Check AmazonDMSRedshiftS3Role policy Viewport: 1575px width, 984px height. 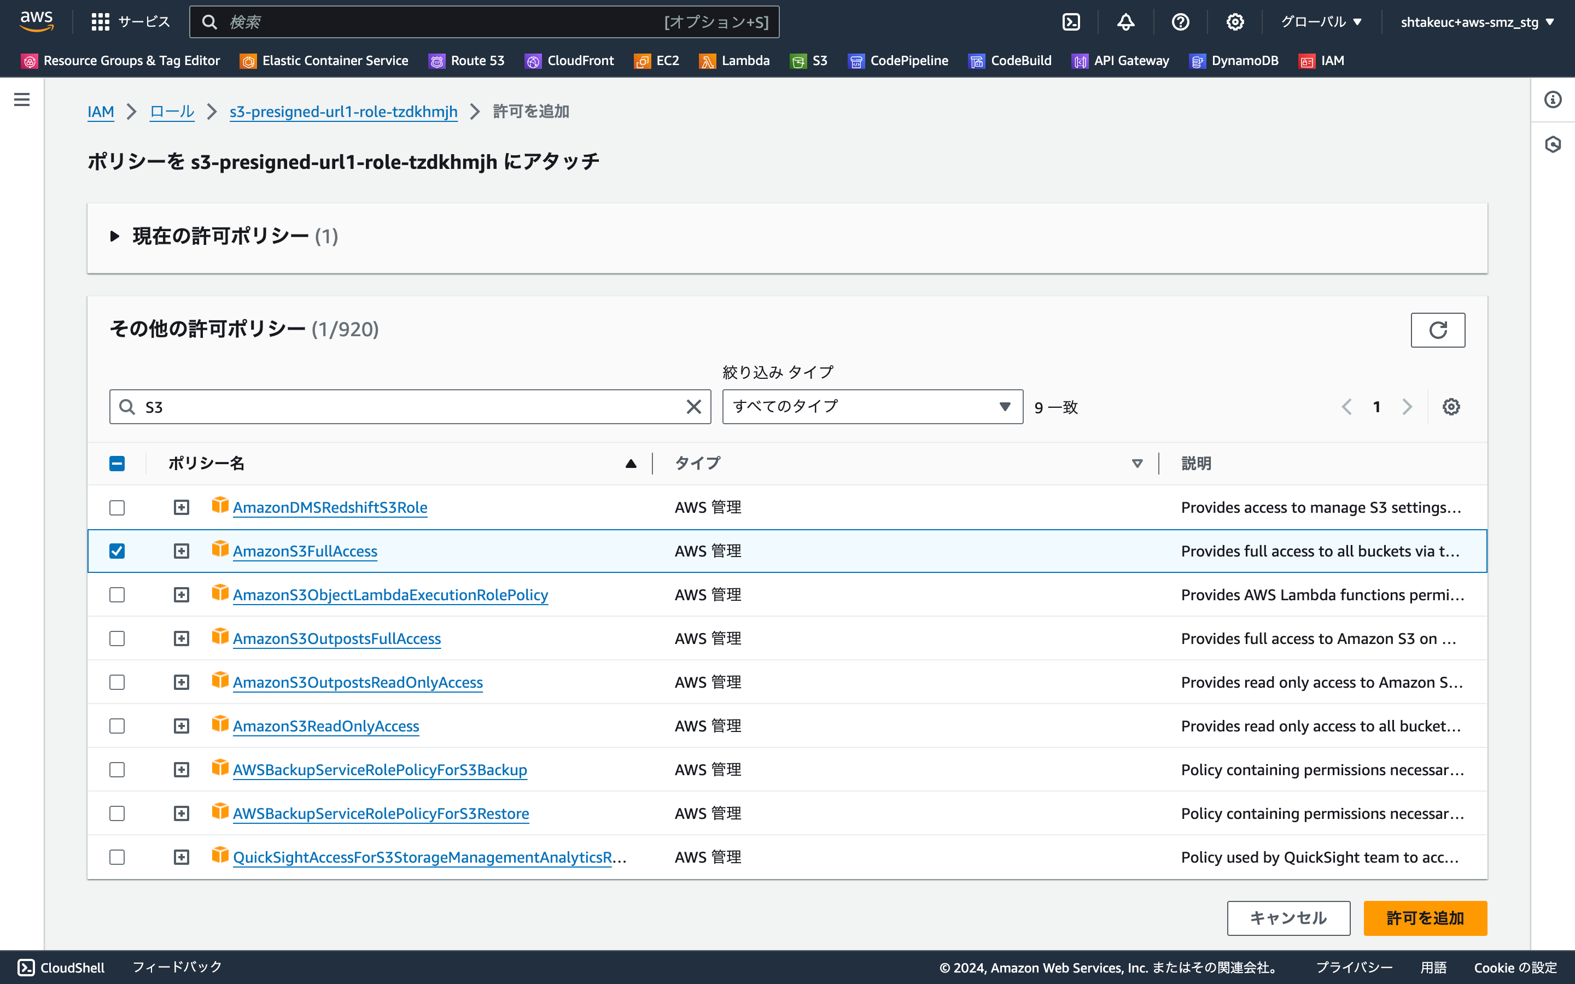click(x=117, y=508)
